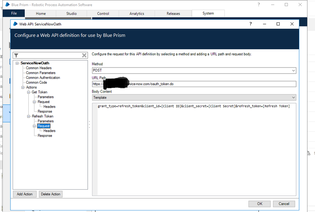
Task: Select the Actions tree item
Action: [x=31, y=87]
